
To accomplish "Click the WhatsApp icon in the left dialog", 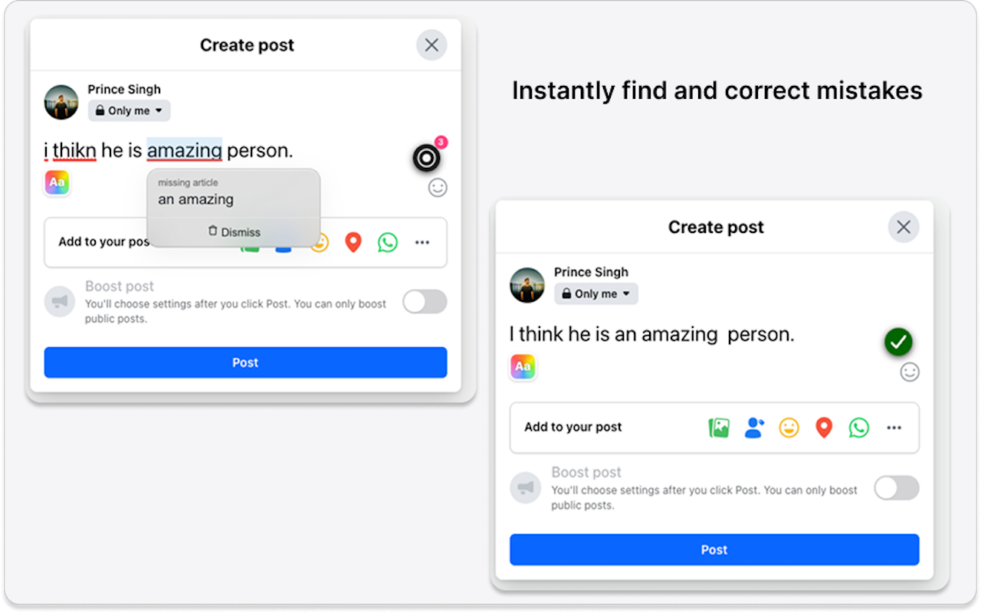I will click(x=388, y=243).
